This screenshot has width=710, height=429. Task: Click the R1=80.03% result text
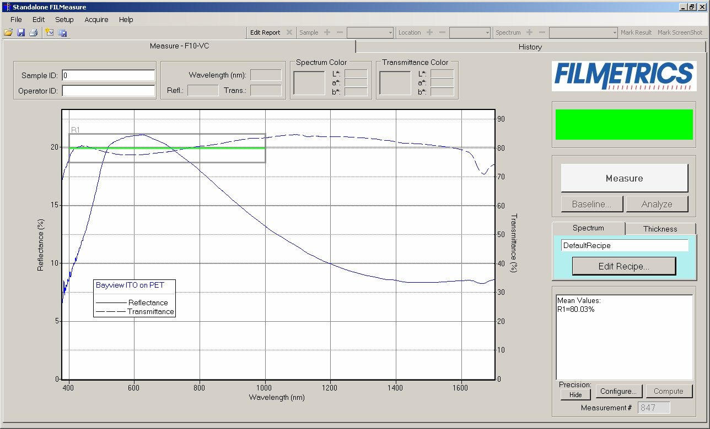click(x=575, y=309)
